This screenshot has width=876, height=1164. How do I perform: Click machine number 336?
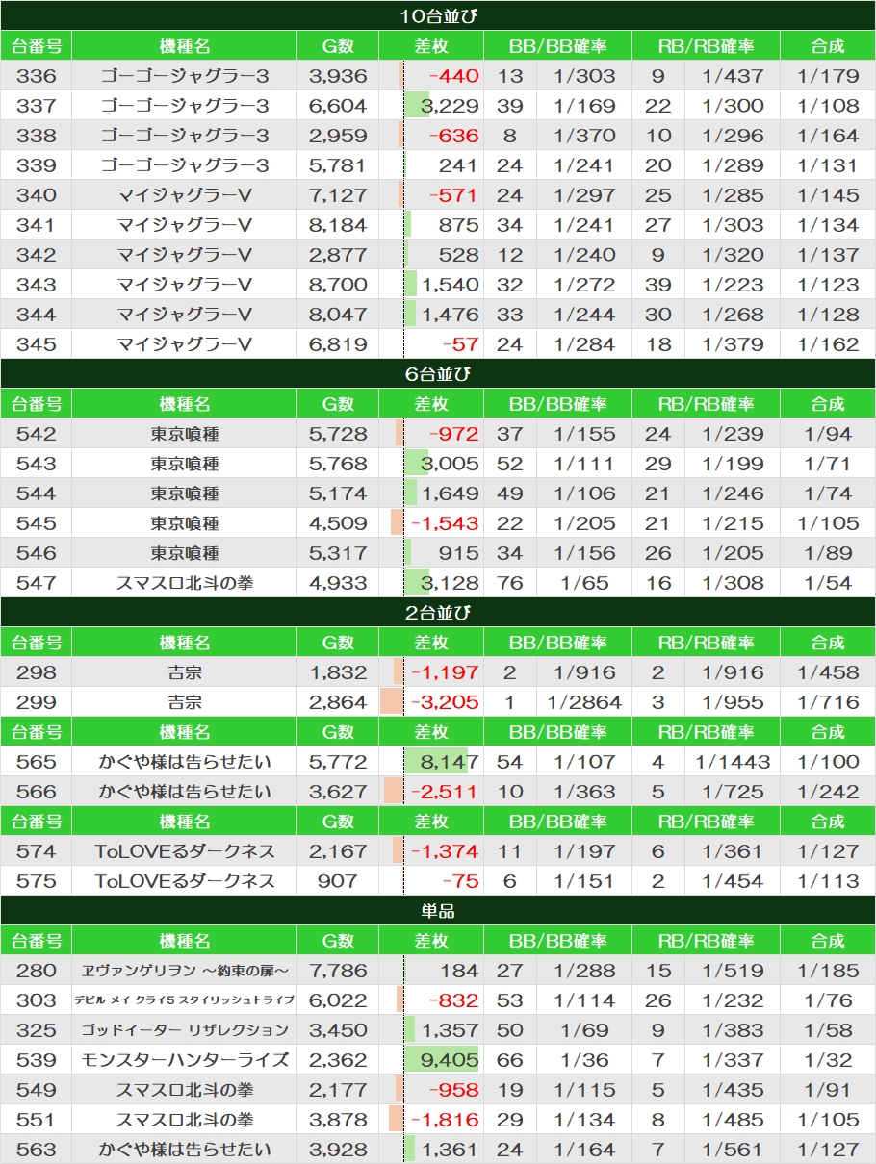pos(37,76)
